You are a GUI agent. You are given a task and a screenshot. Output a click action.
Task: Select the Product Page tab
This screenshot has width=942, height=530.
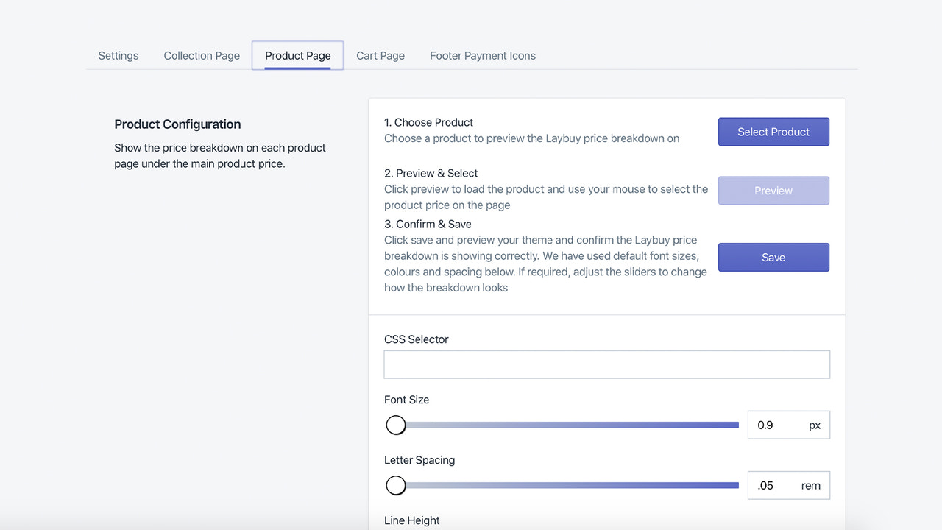point(297,55)
